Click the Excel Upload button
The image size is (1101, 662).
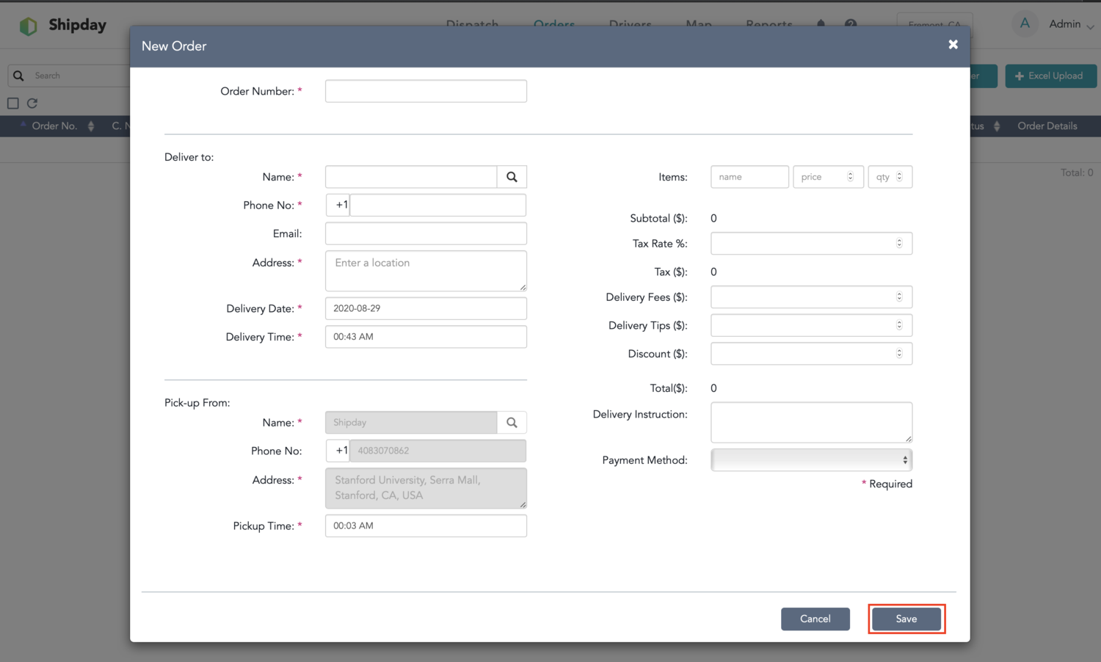tap(1050, 76)
